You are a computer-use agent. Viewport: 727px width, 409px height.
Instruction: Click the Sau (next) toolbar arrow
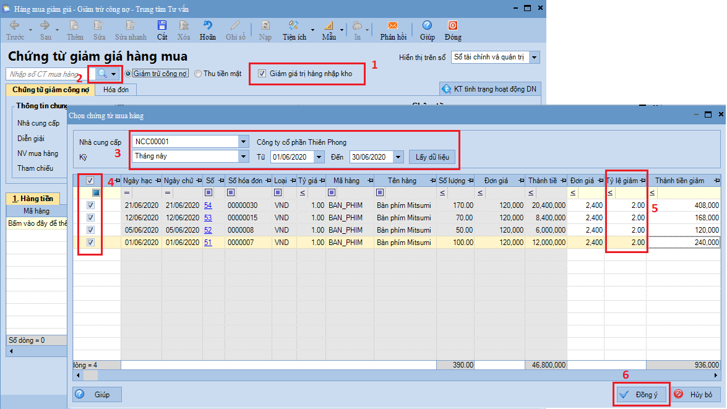pos(45,25)
